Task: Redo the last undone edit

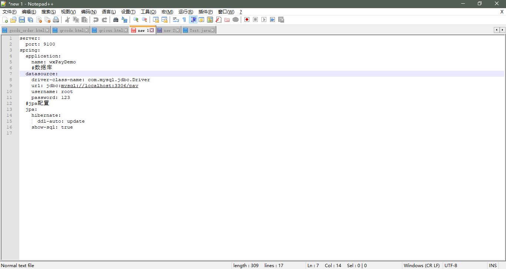Action: tap(104, 20)
